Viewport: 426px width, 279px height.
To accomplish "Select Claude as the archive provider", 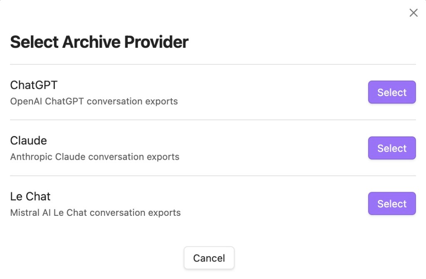I will point(391,148).
